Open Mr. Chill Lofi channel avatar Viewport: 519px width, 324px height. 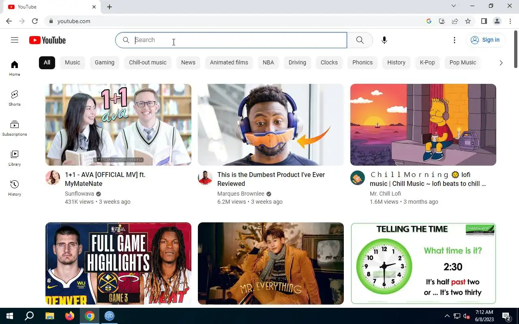[358, 178]
